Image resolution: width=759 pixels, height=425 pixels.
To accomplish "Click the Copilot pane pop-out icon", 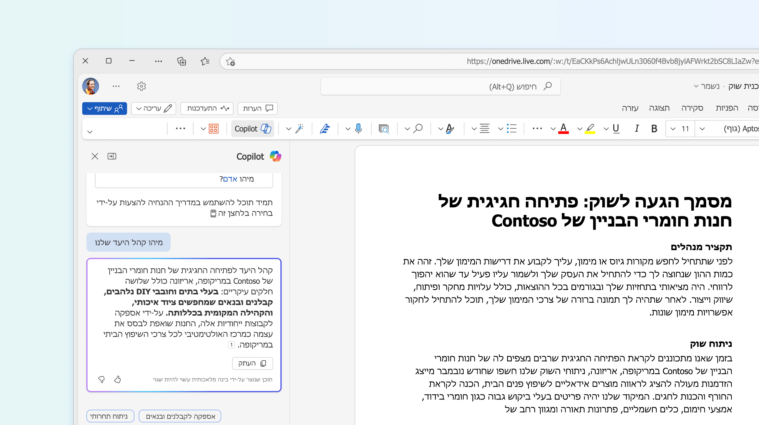I will point(112,156).
